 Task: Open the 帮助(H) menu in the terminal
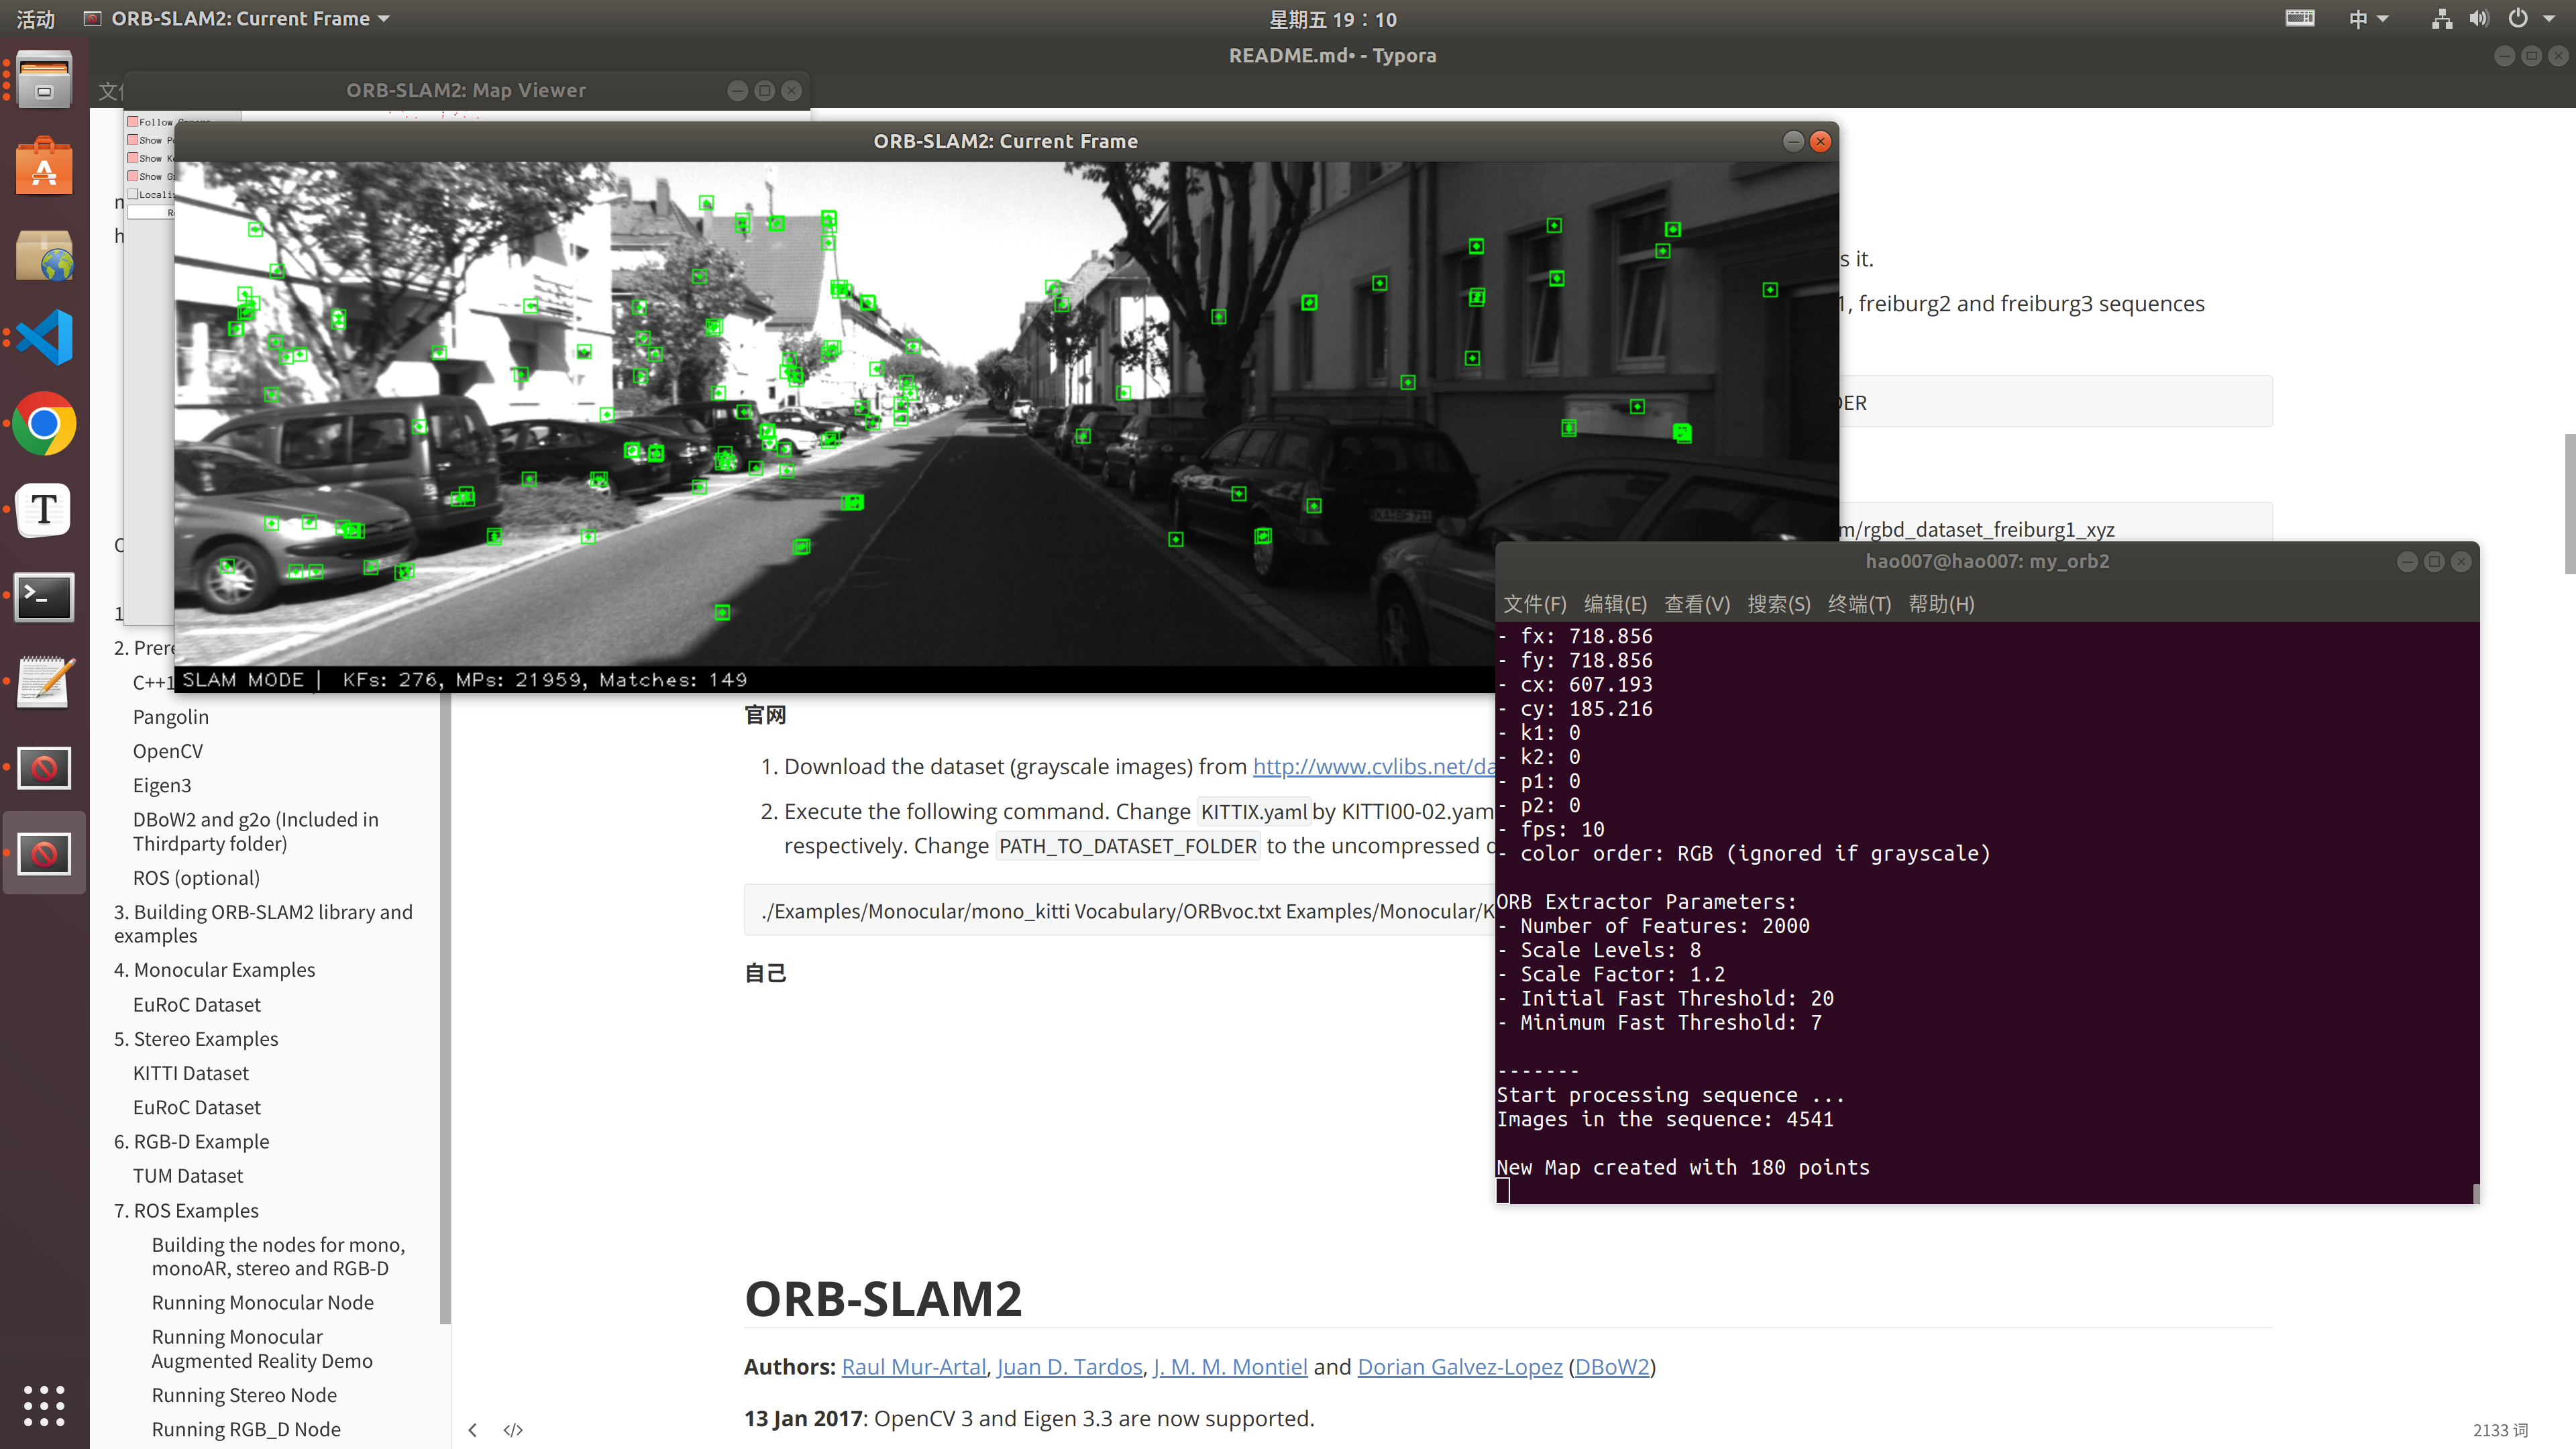coord(1941,603)
